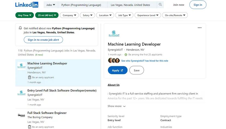Click the Python keyword search field

coord(81,5)
